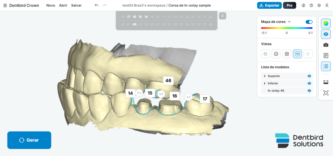Select the tooth number 16 view icon
The width and height of the screenshot is (333, 156).
pyautogui.click(x=297, y=54)
